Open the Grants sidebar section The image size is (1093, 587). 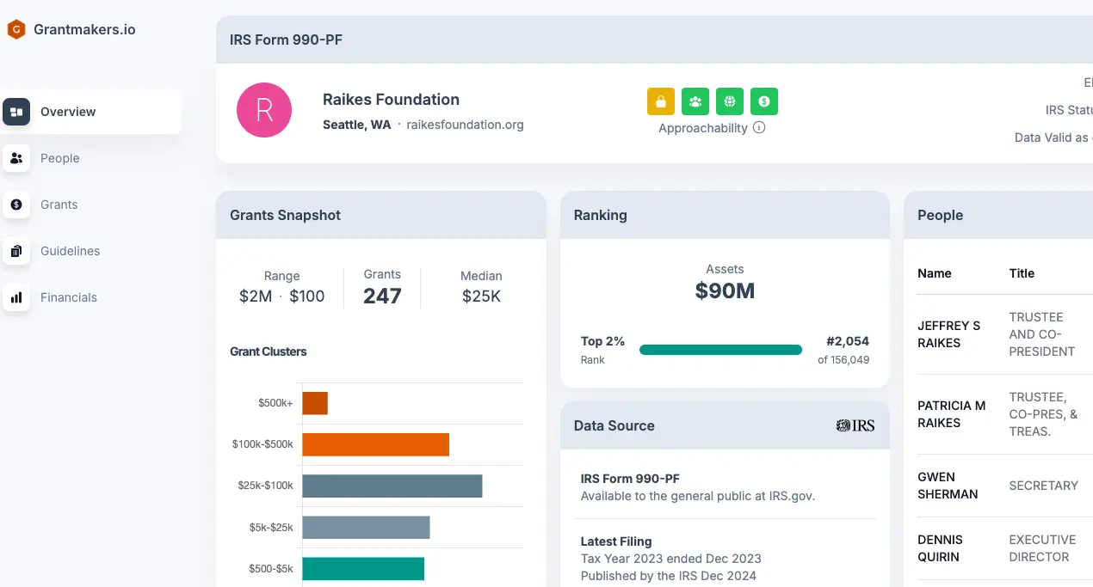coord(59,205)
